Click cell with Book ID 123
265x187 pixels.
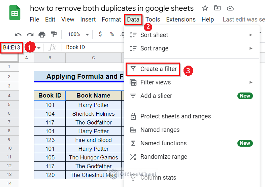[x=50, y=140]
